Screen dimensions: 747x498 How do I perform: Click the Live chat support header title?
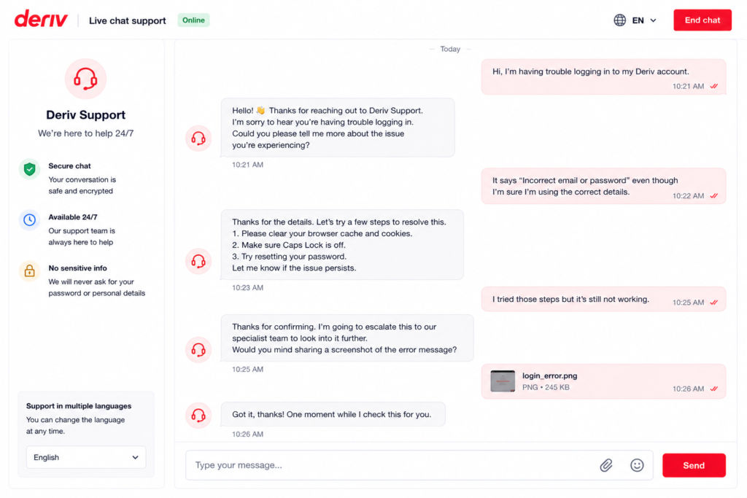[127, 20]
